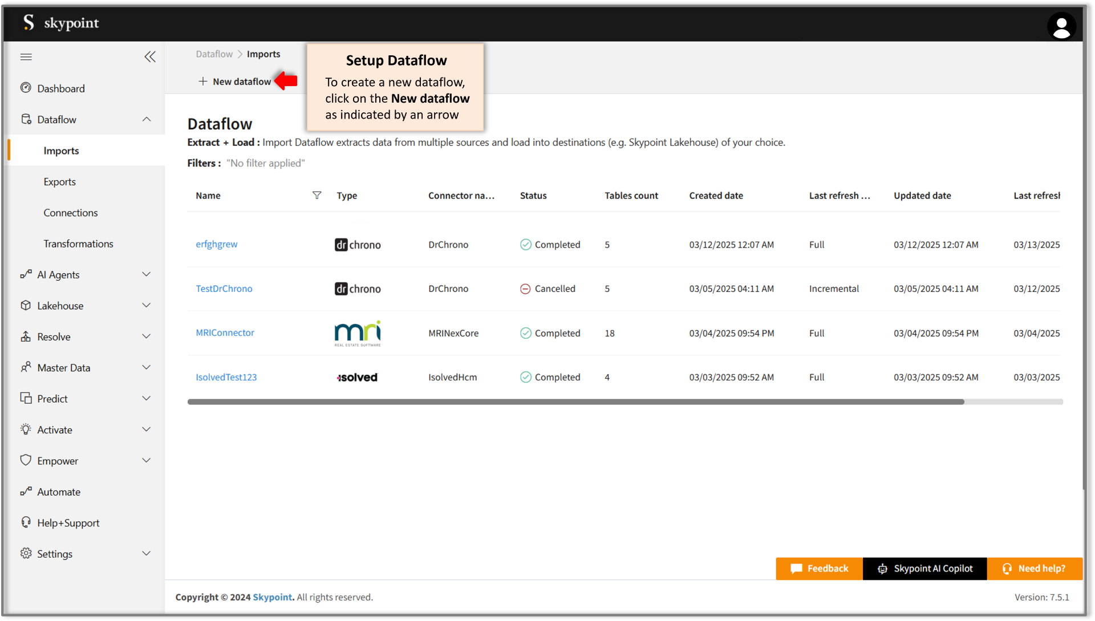Open the TestDrChrono dataflow link
Screen dimensions: 1095x621
pyautogui.click(x=224, y=289)
